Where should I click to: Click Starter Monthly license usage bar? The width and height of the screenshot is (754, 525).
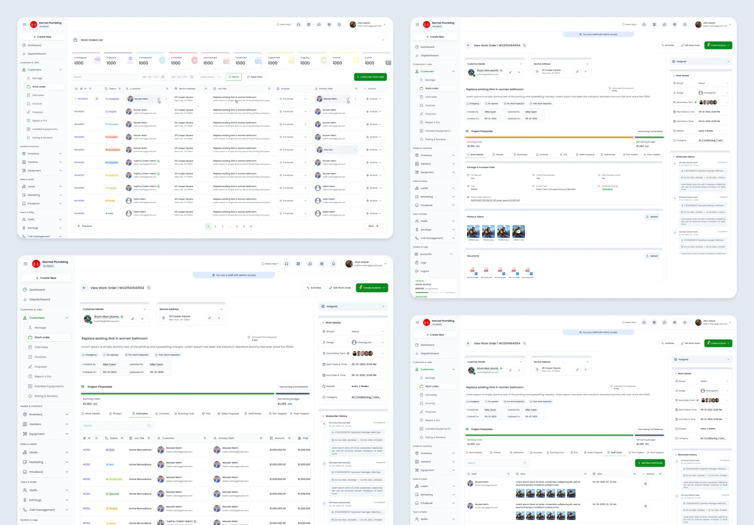coord(429,292)
